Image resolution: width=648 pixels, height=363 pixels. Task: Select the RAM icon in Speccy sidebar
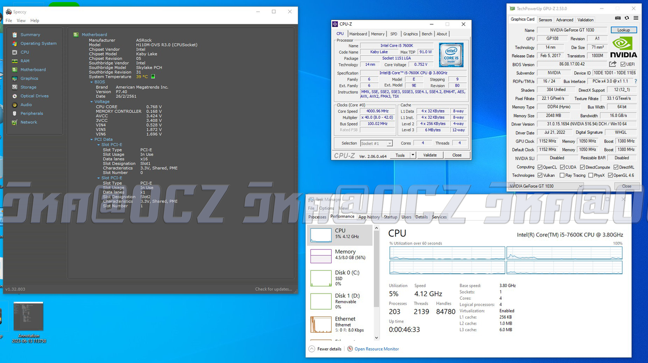tap(14, 61)
